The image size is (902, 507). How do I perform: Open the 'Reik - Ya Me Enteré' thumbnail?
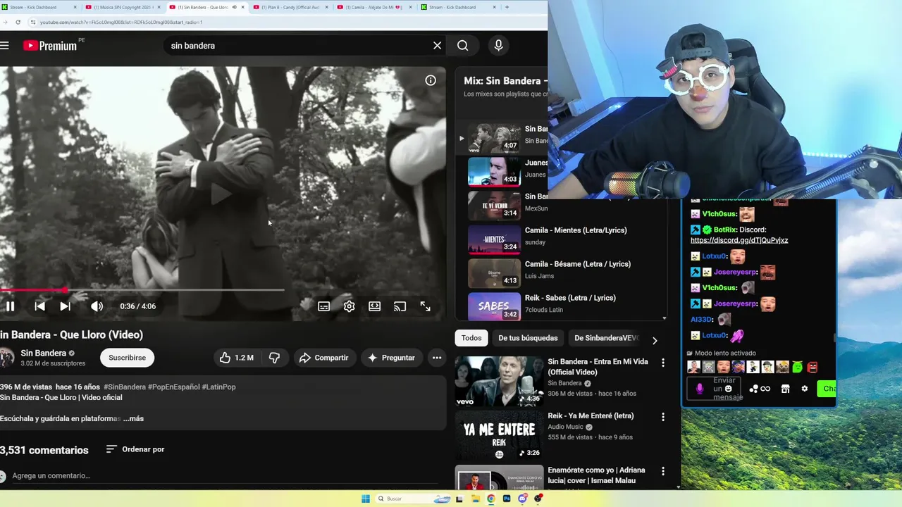[x=500, y=435]
